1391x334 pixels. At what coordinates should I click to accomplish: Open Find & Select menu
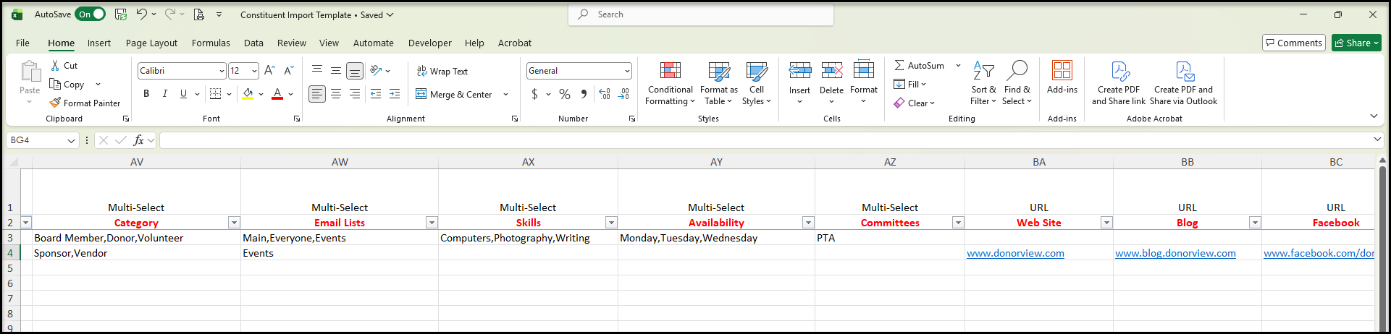coord(1017,83)
